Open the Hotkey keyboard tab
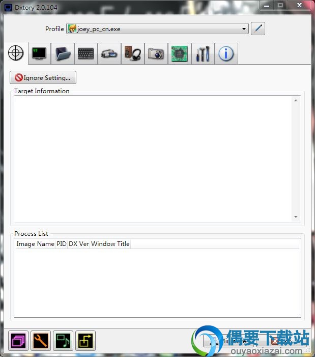315x357 pixels. (86, 54)
